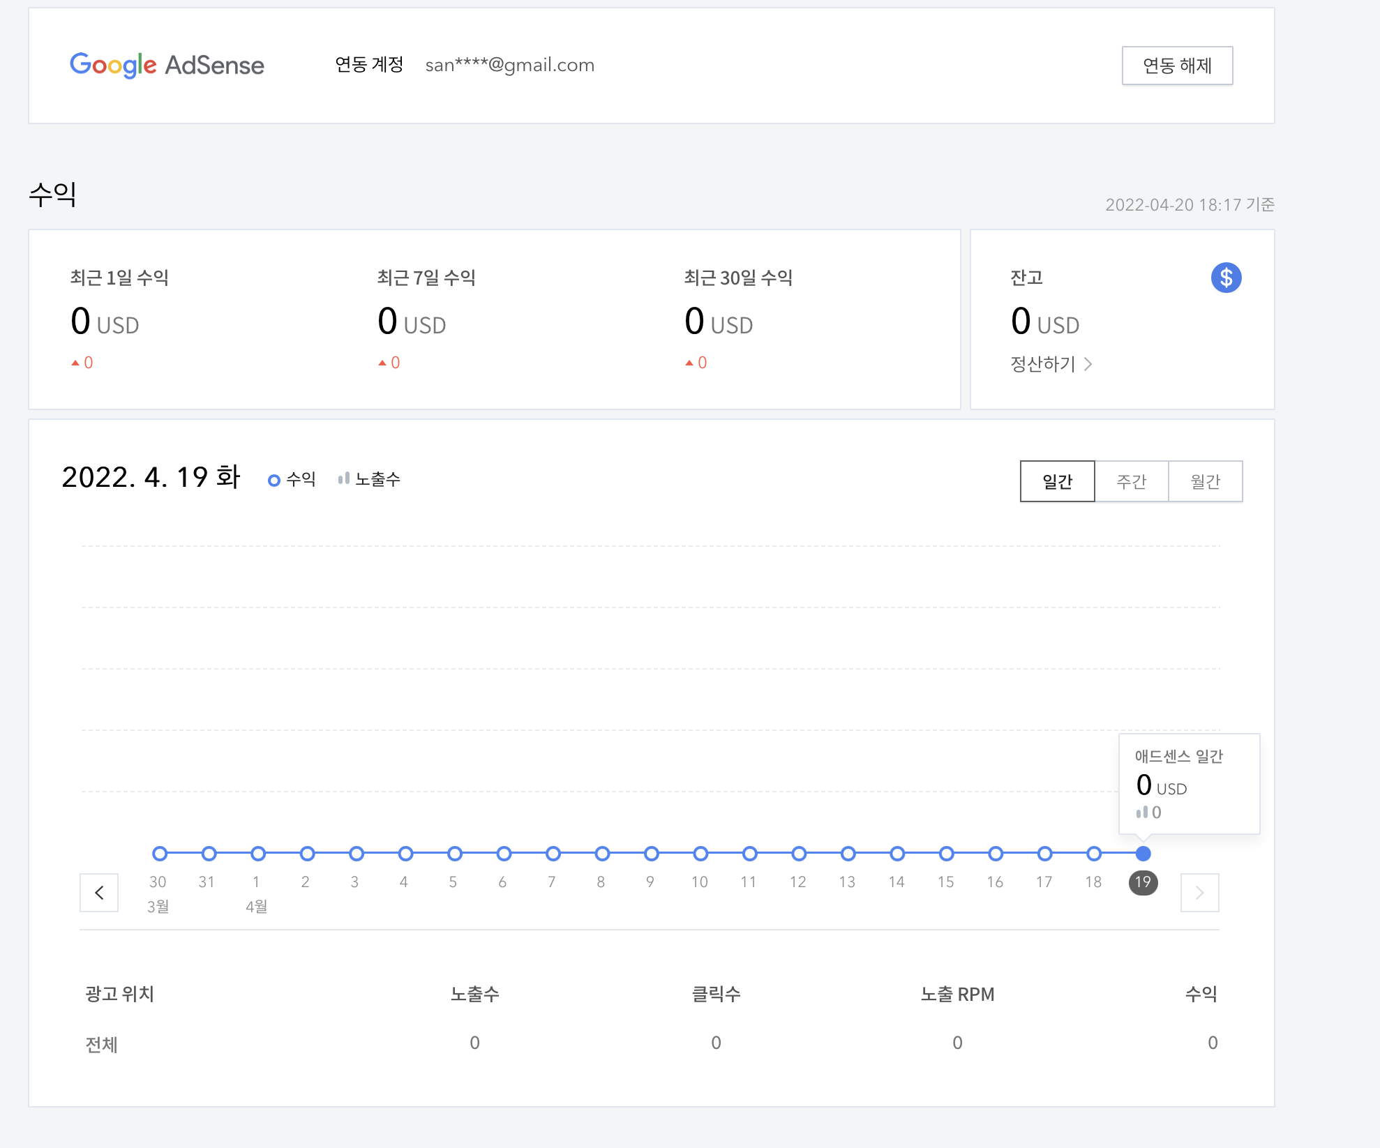Viewport: 1380px width, 1148px height.
Task: Click the blue dollar balance icon
Action: (1226, 278)
